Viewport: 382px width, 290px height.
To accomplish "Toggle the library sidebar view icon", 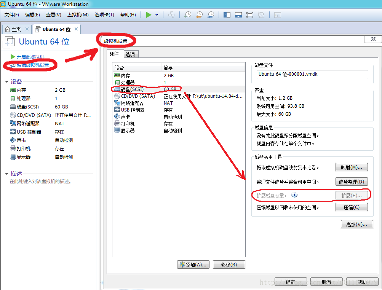I will tap(227, 15).
